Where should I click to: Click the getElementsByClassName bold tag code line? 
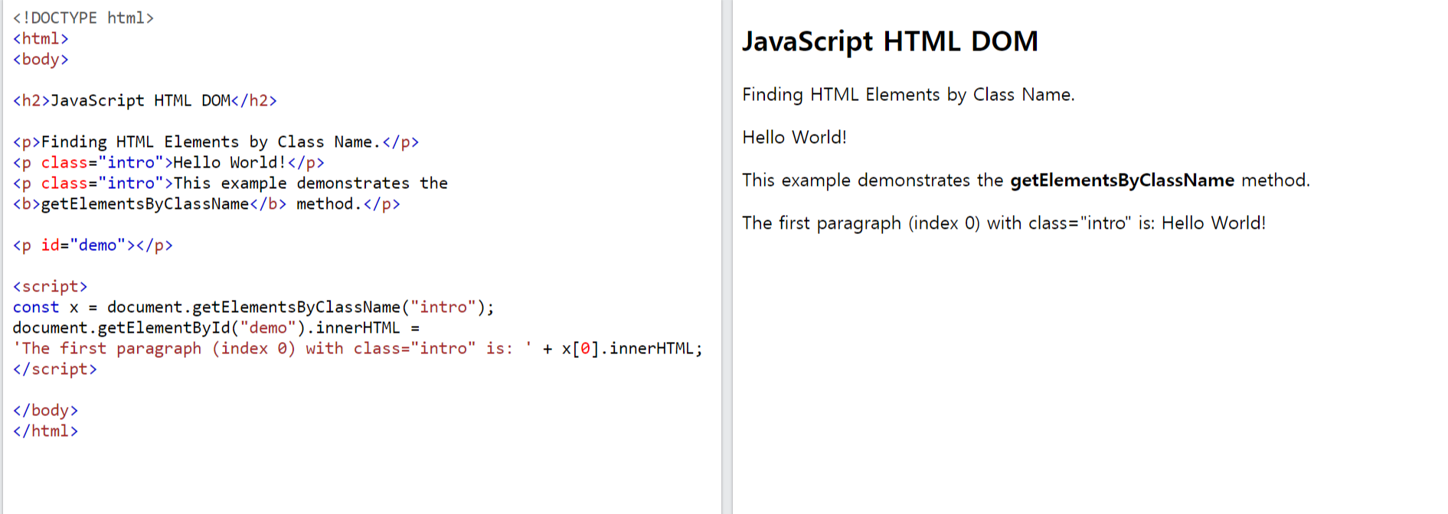(x=207, y=203)
